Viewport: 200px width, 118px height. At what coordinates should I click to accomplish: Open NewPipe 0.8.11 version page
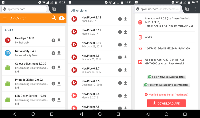click(100, 32)
